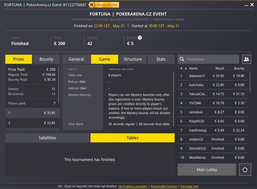
Task: Click the Main Lobby button
Action: [207, 170]
